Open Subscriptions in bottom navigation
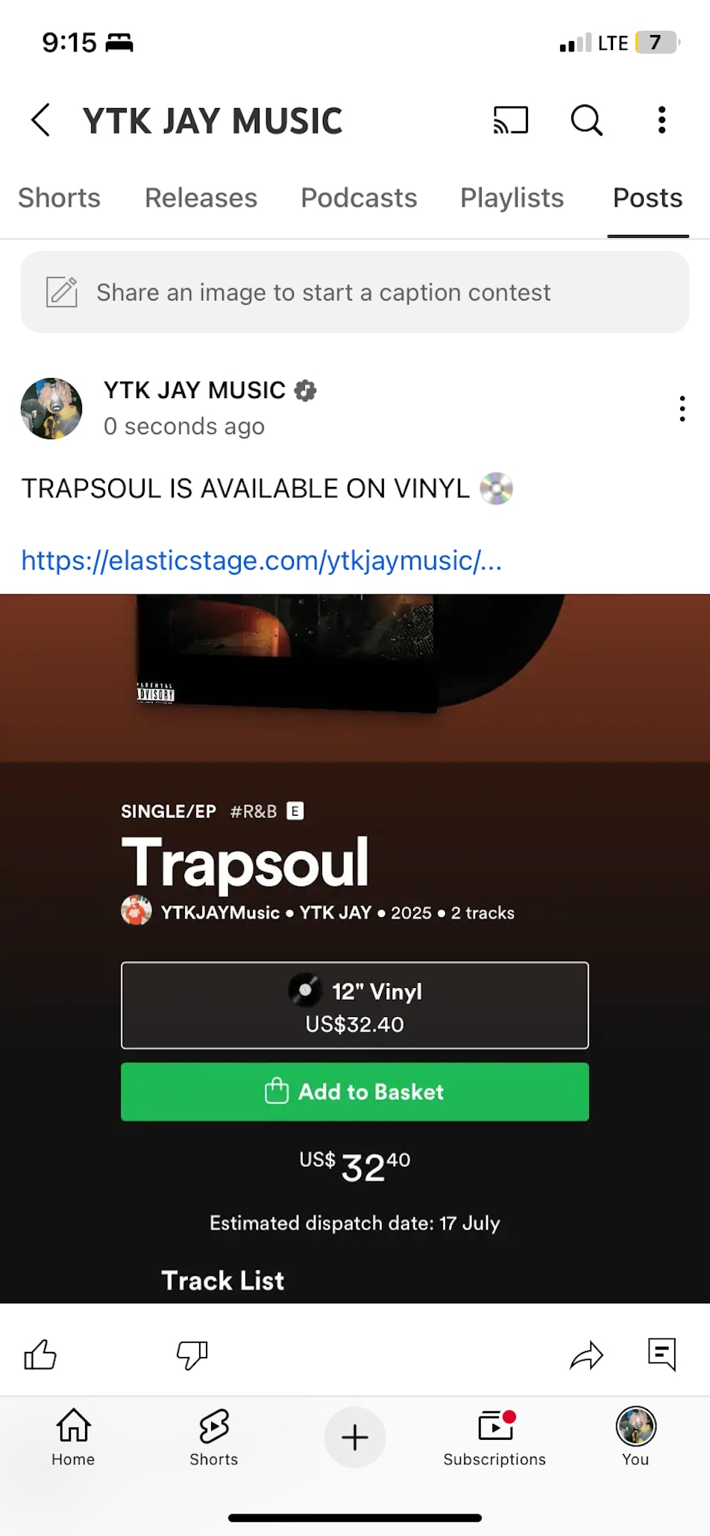This screenshot has height=1536, width=710. 494,1437
